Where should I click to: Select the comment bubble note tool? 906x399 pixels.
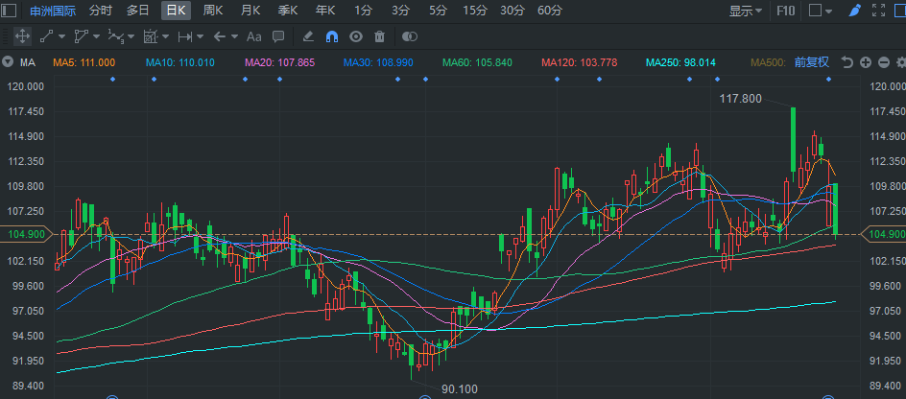tap(278, 36)
